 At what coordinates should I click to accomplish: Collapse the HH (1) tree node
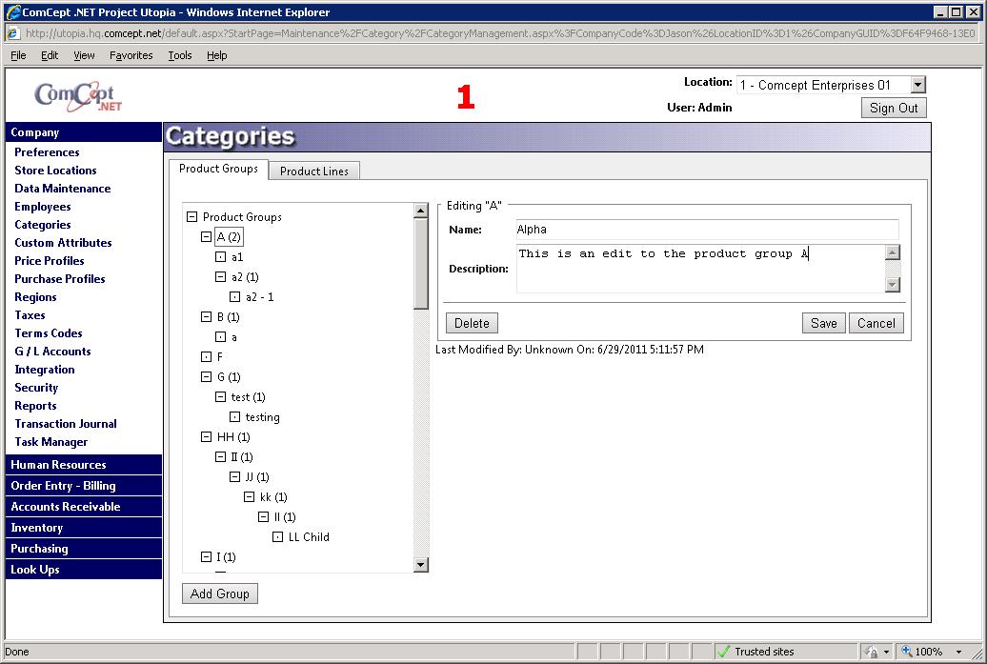[x=206, y=437]
